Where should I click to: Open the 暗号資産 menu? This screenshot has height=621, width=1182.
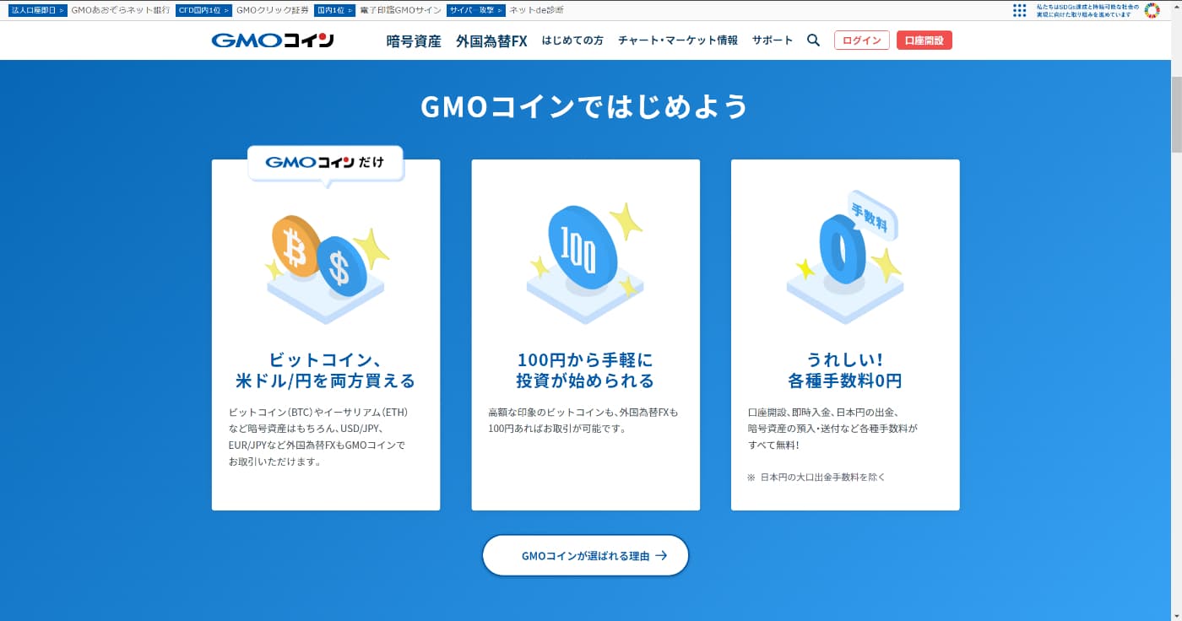coord(414,40)
